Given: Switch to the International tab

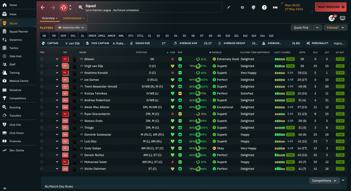Looking at the screenshot, I should 73,18.
